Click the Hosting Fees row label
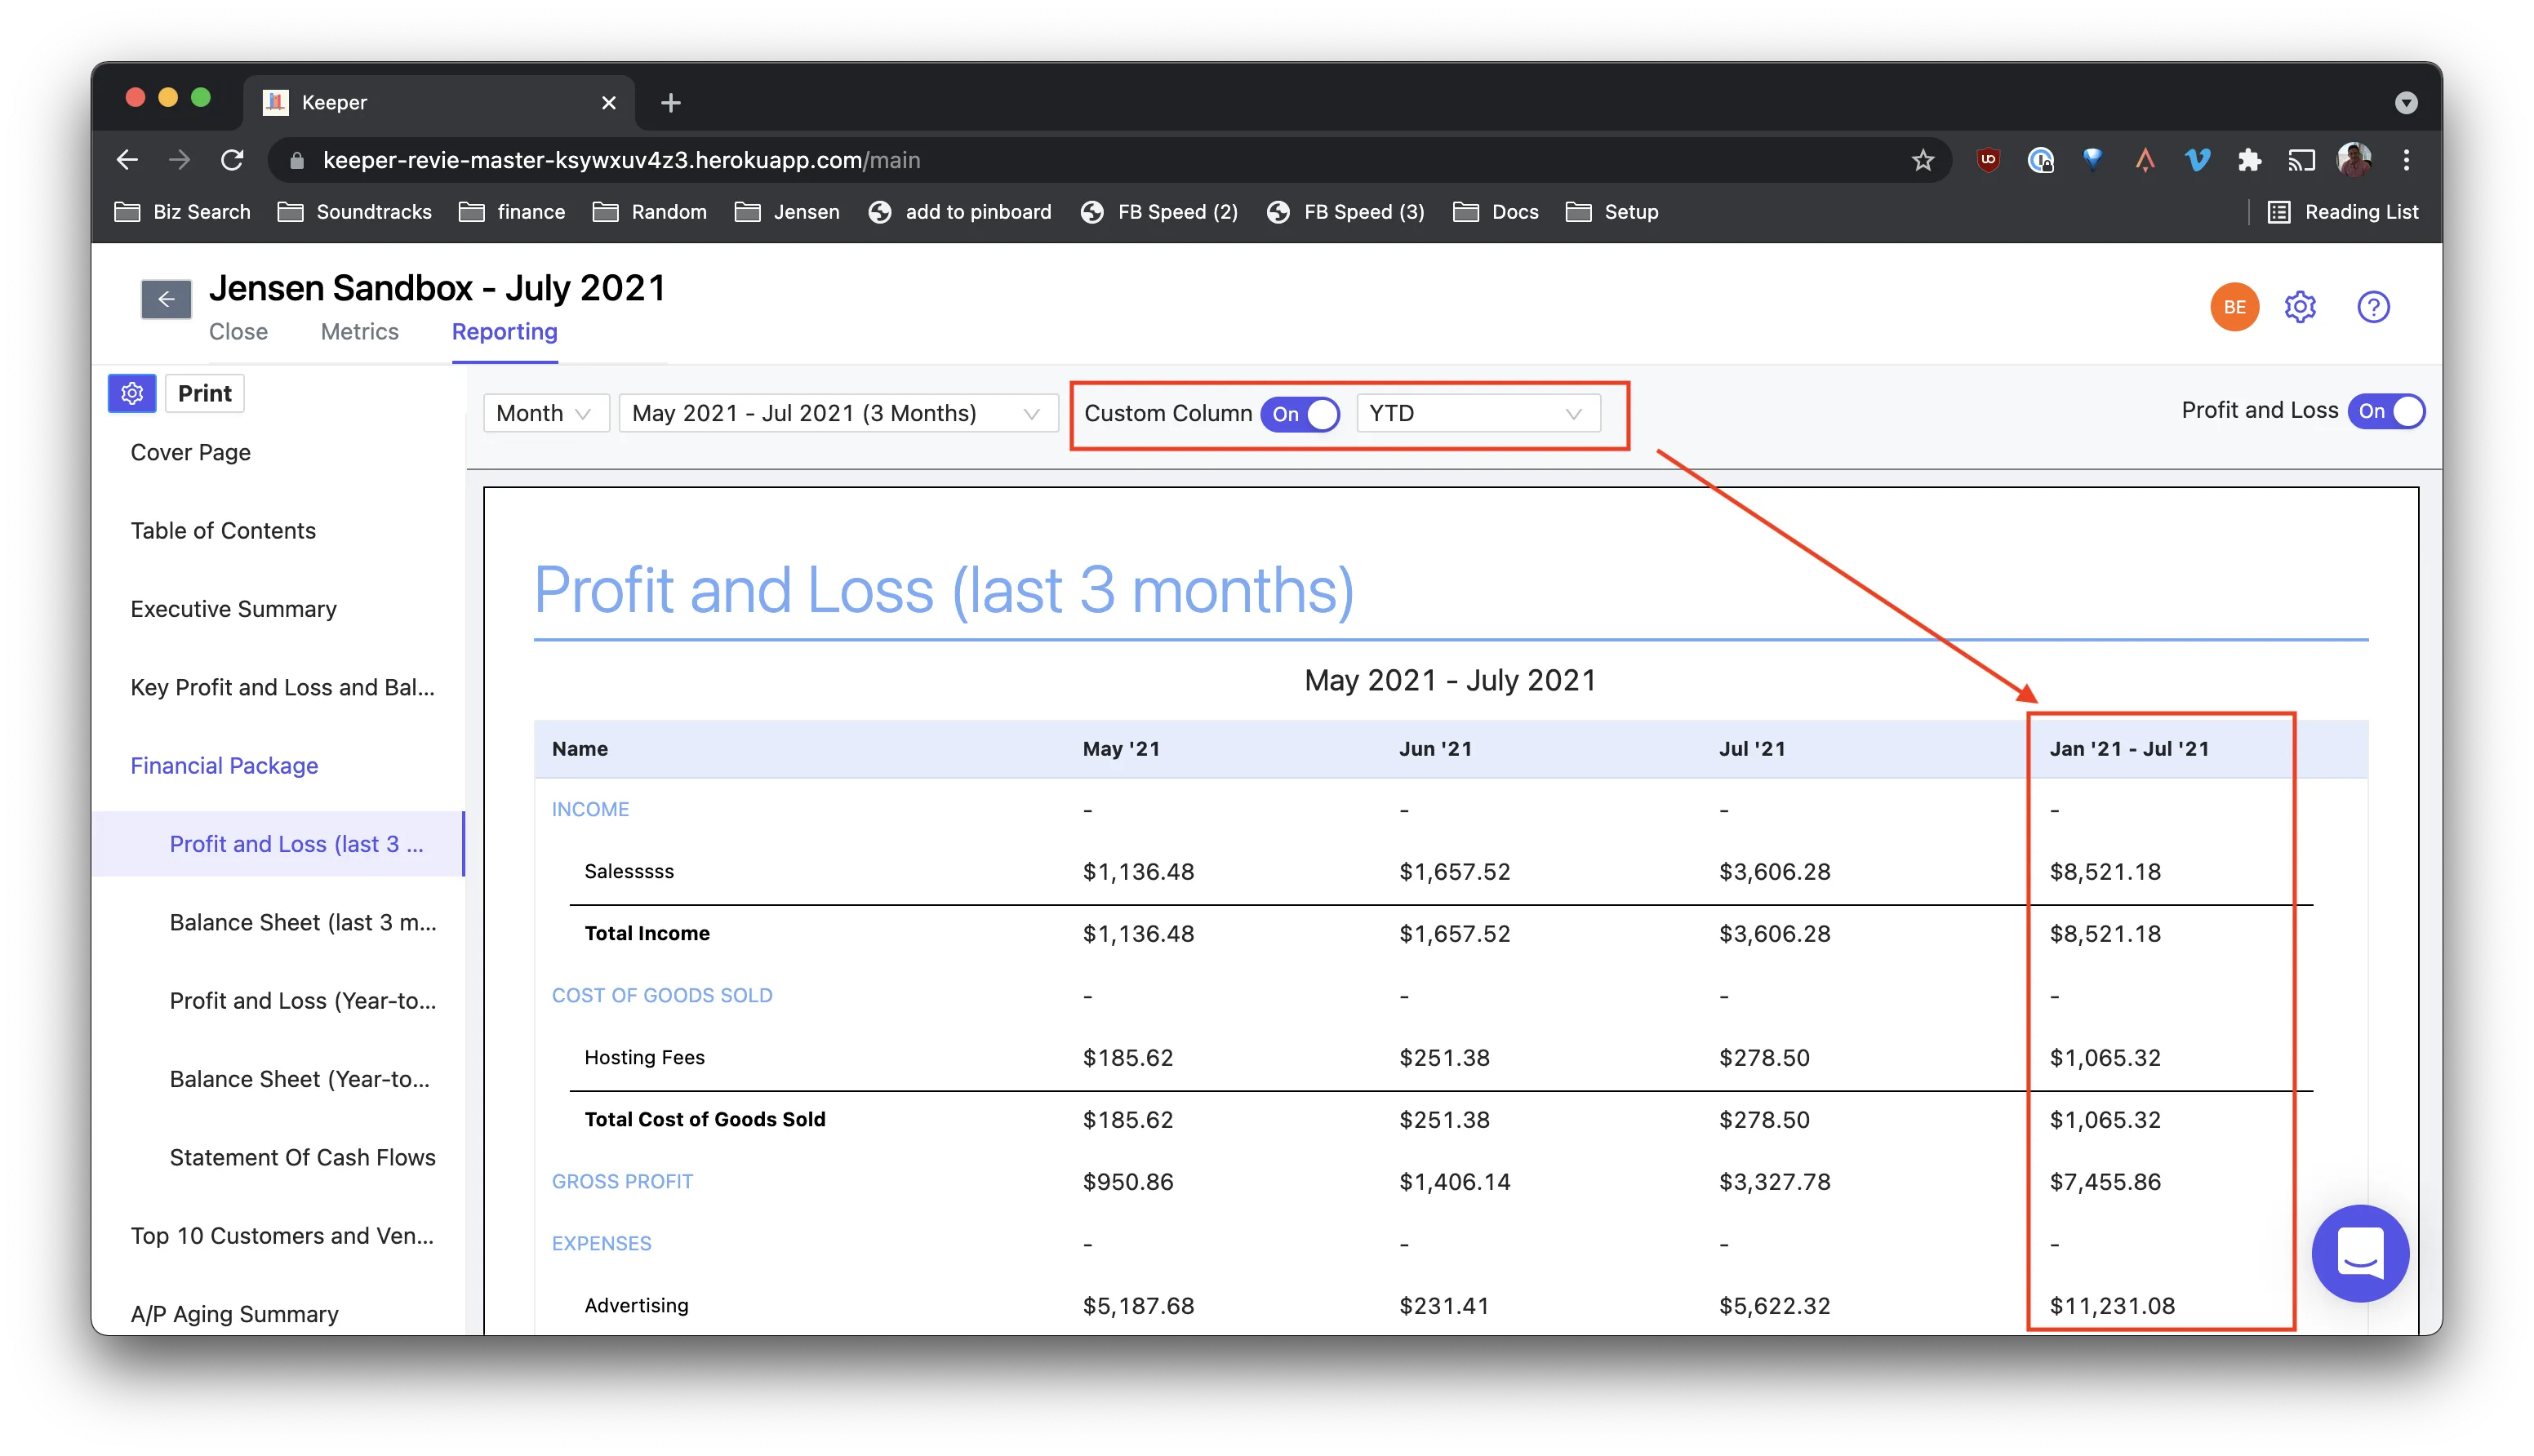Screen dimensions: 2534x1456 click(x=644, y=1057)
